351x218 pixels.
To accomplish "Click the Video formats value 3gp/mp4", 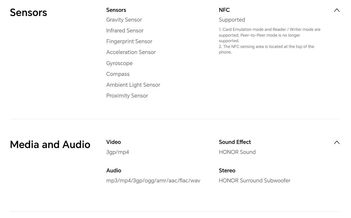I will pos(118,152).
